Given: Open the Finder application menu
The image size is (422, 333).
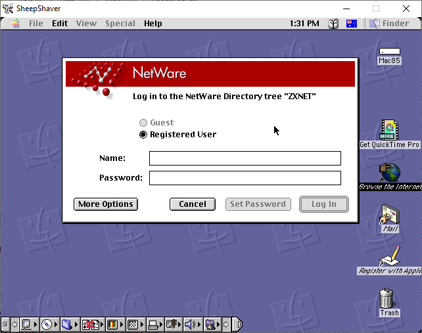Looking at the screenshot, I should [389, 24].
